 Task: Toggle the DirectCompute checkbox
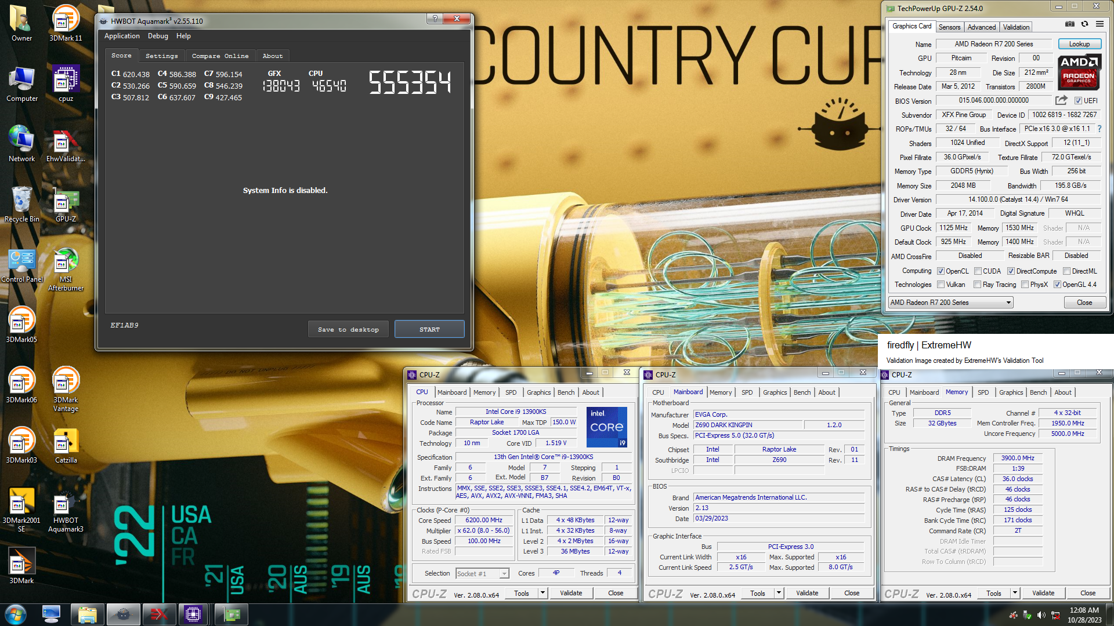pyautogui.click(x=1011, y=271)
